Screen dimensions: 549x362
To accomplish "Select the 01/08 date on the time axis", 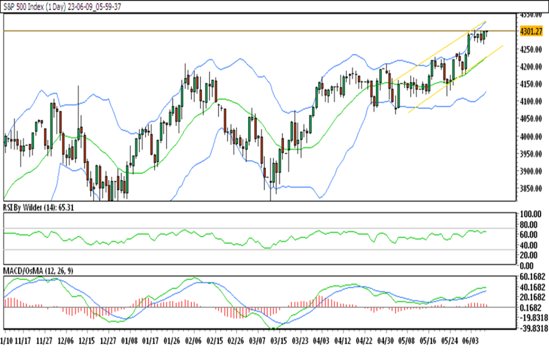I will point(130,341).
